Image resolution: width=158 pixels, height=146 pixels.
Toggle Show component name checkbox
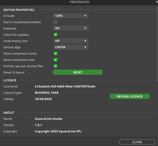(x=55, y=53)
